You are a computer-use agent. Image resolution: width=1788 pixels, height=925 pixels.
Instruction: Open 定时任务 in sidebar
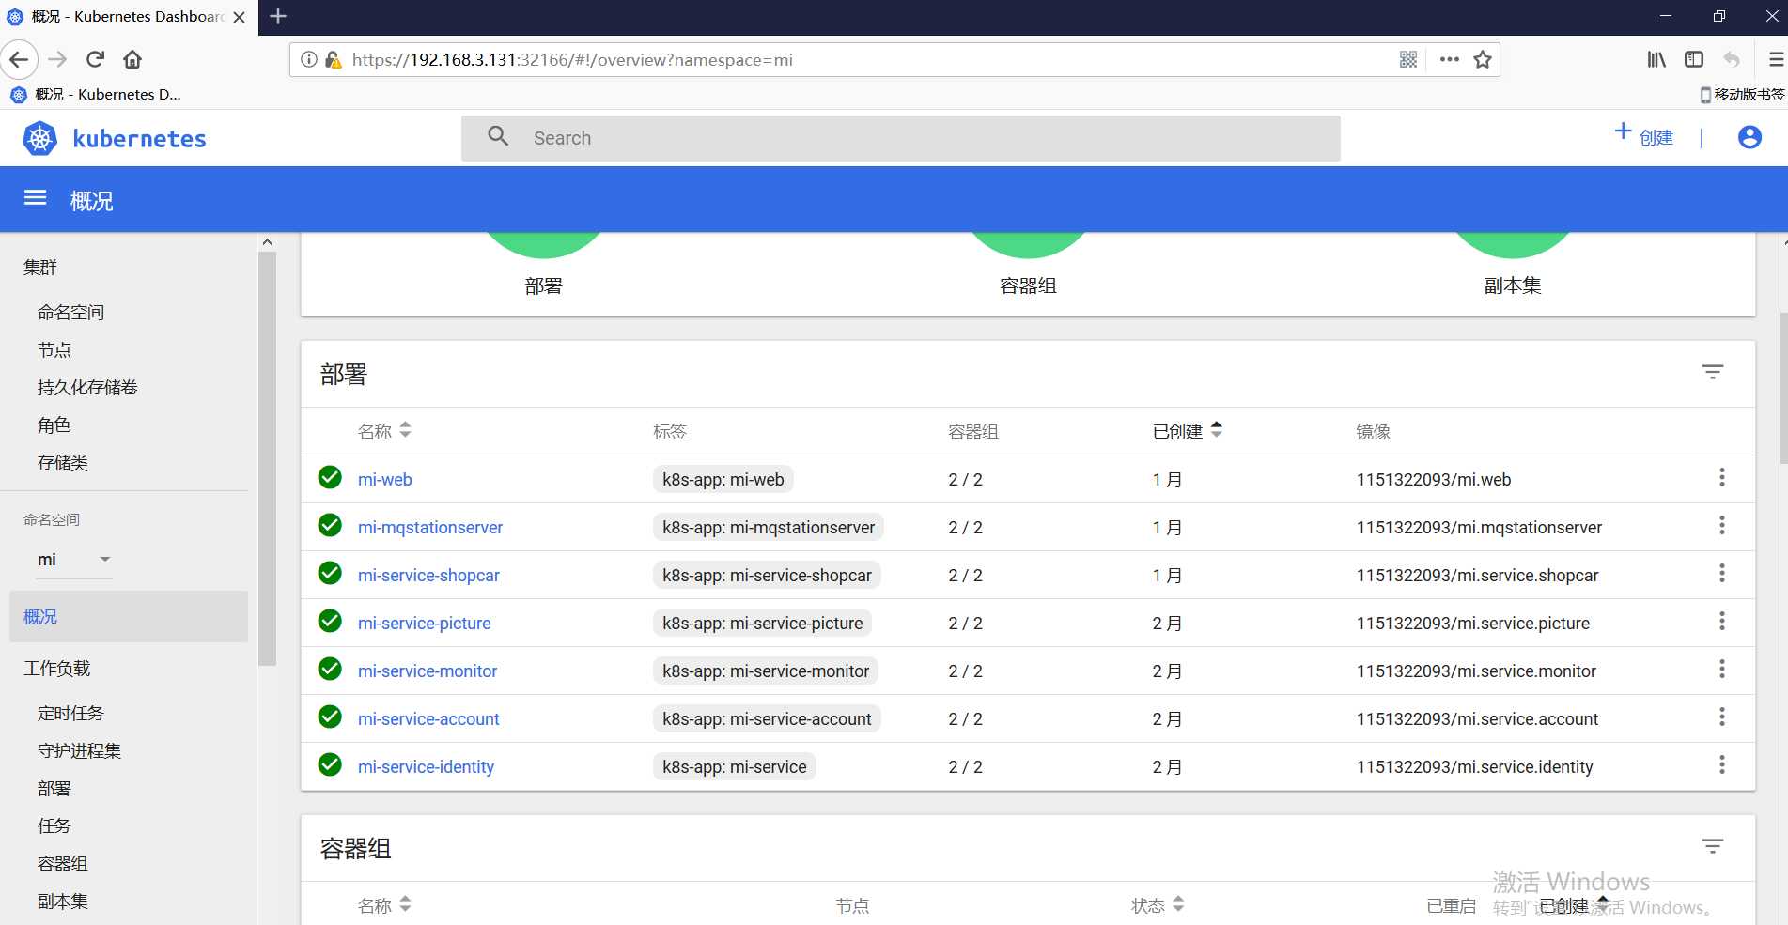[70, 714]
